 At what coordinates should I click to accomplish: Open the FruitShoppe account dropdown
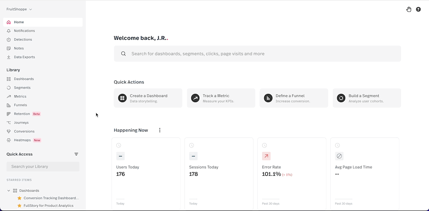19,9
